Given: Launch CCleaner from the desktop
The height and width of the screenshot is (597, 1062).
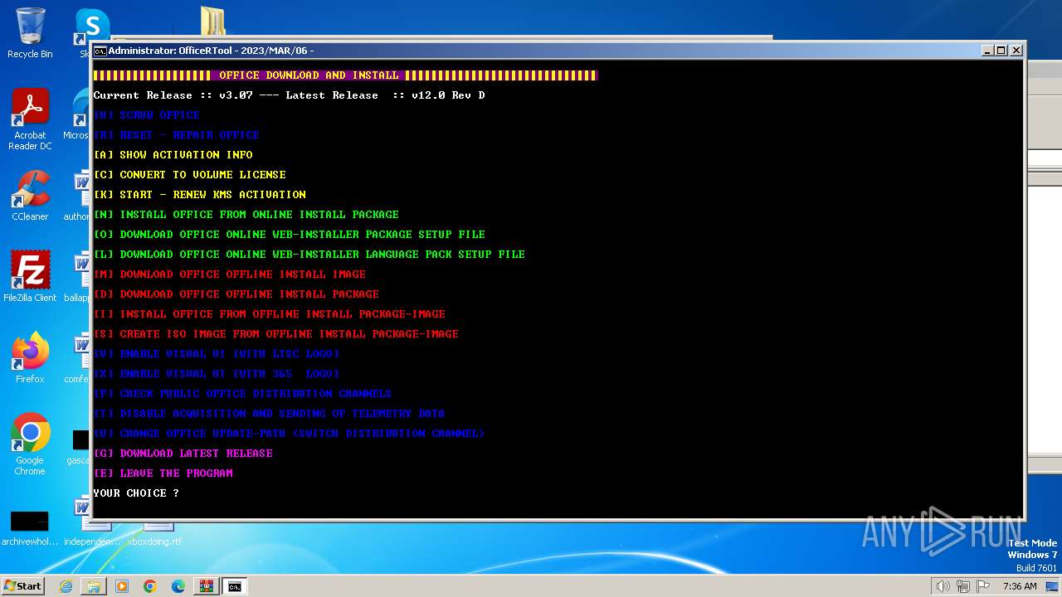Looking at the screenshot, I should 30,196.
